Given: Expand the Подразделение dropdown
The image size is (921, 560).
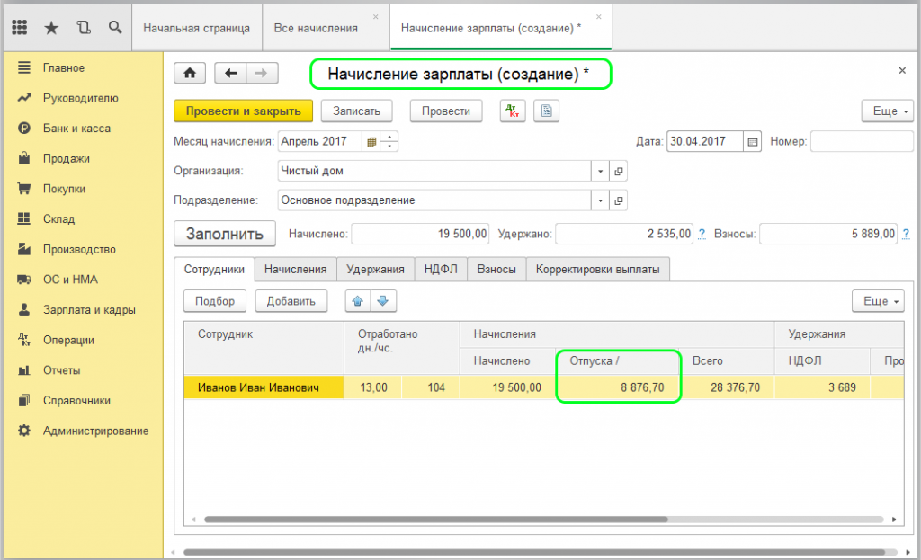Looking at the screenshot, I should click(x=600, y=200).
